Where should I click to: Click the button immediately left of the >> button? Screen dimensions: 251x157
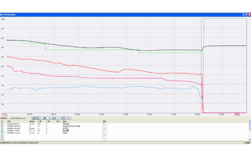point(62,118)
